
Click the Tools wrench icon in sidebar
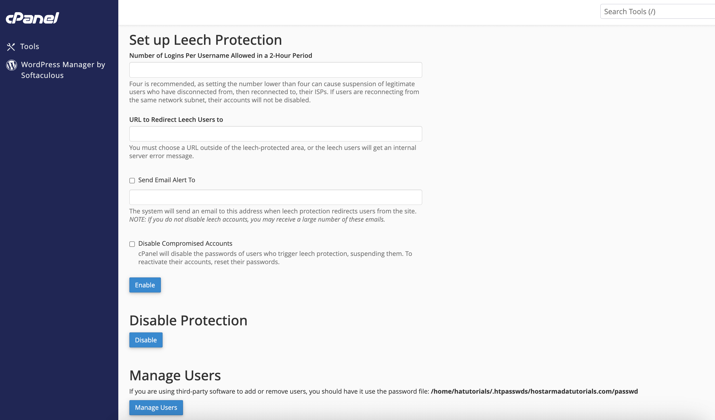pyautogui.click(x=11, y=47)
